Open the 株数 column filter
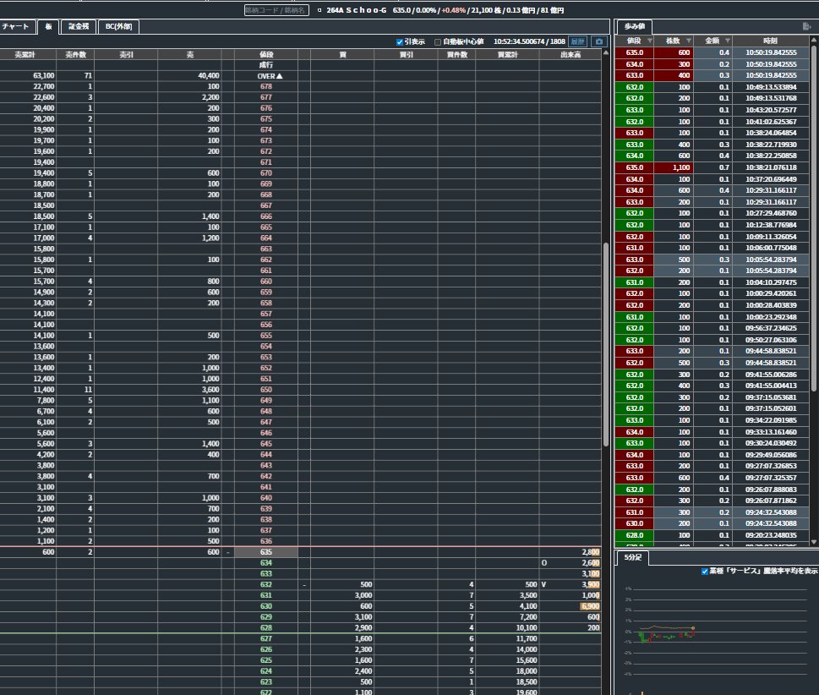The image size is (819, 695). coord(689,41)
